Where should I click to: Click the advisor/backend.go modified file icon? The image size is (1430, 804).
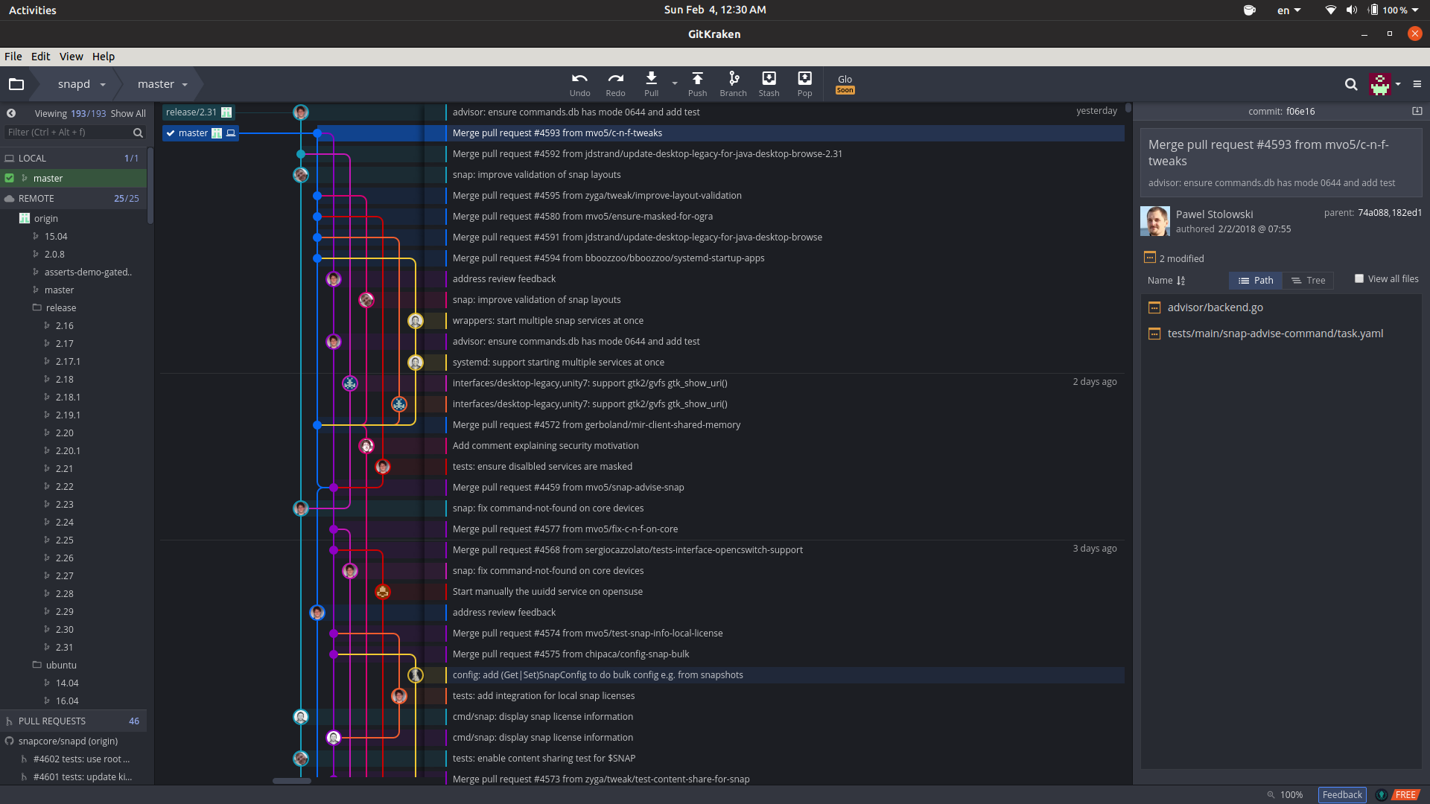[x=1154, y=307]
